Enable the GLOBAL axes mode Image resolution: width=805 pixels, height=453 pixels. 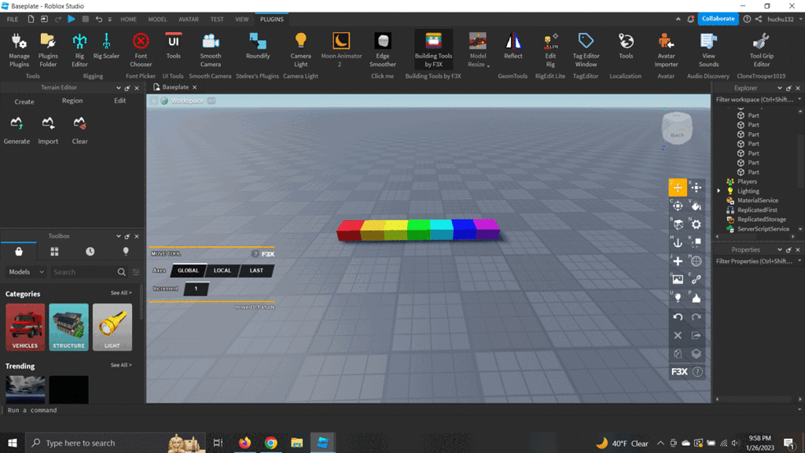pyautogui.click(x=189, y=271)
